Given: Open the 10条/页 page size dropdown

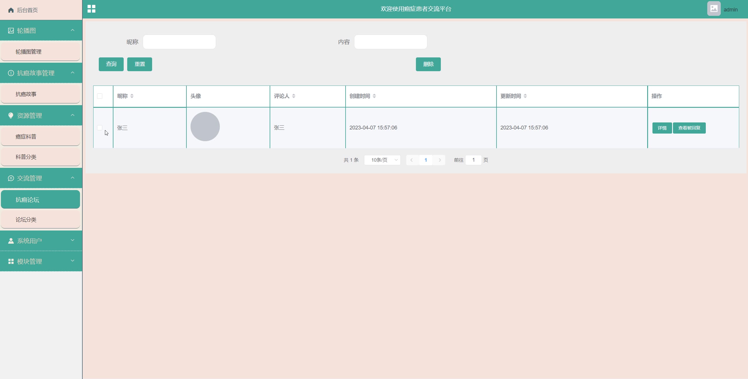Looking at the screenshot, I should pos(382,160).
